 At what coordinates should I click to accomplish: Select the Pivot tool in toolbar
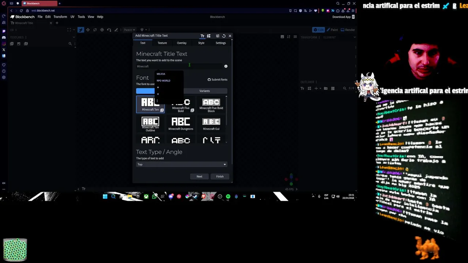pyautogui.click(x=102, y=30)
